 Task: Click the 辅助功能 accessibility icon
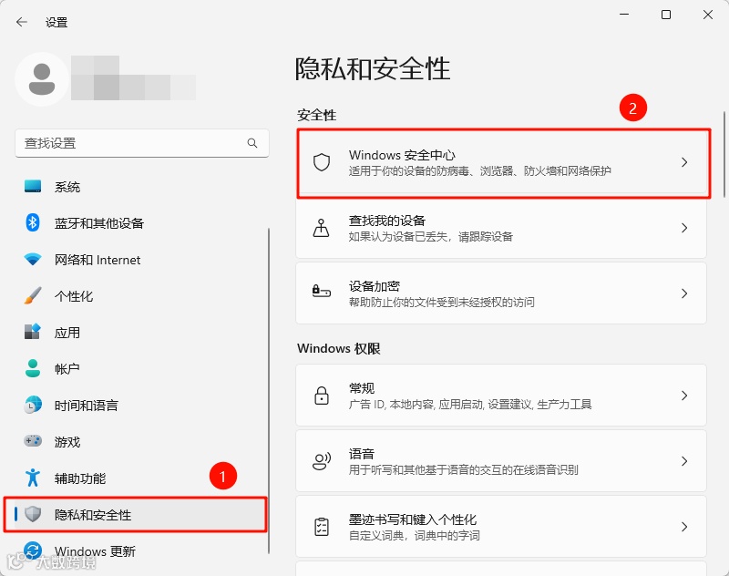pyautogui.click(x=33, y=478)
